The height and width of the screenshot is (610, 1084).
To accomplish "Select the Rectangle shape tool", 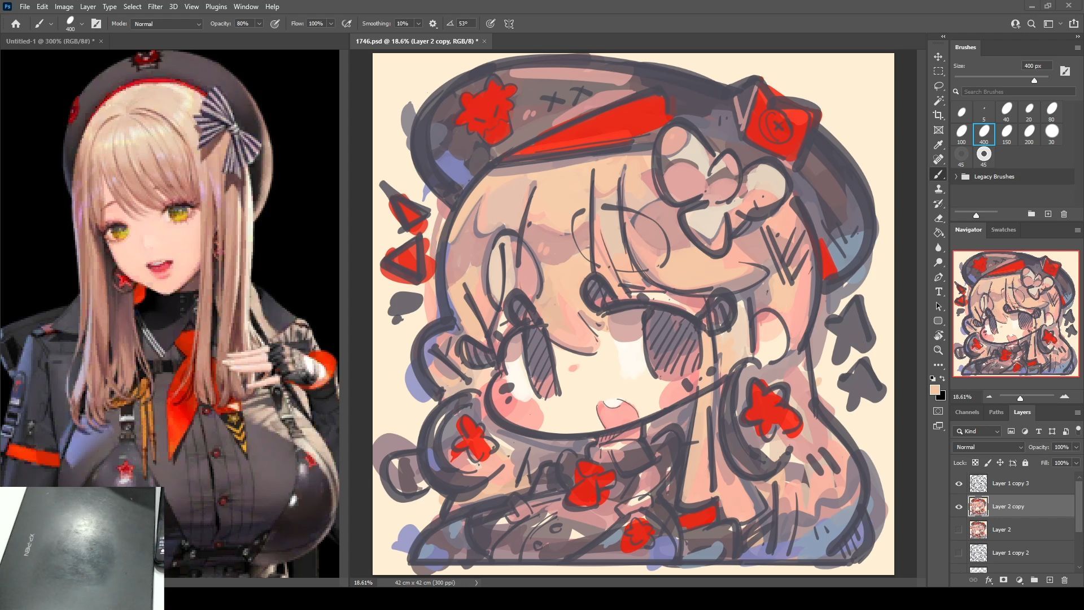I will click(938, 321).
